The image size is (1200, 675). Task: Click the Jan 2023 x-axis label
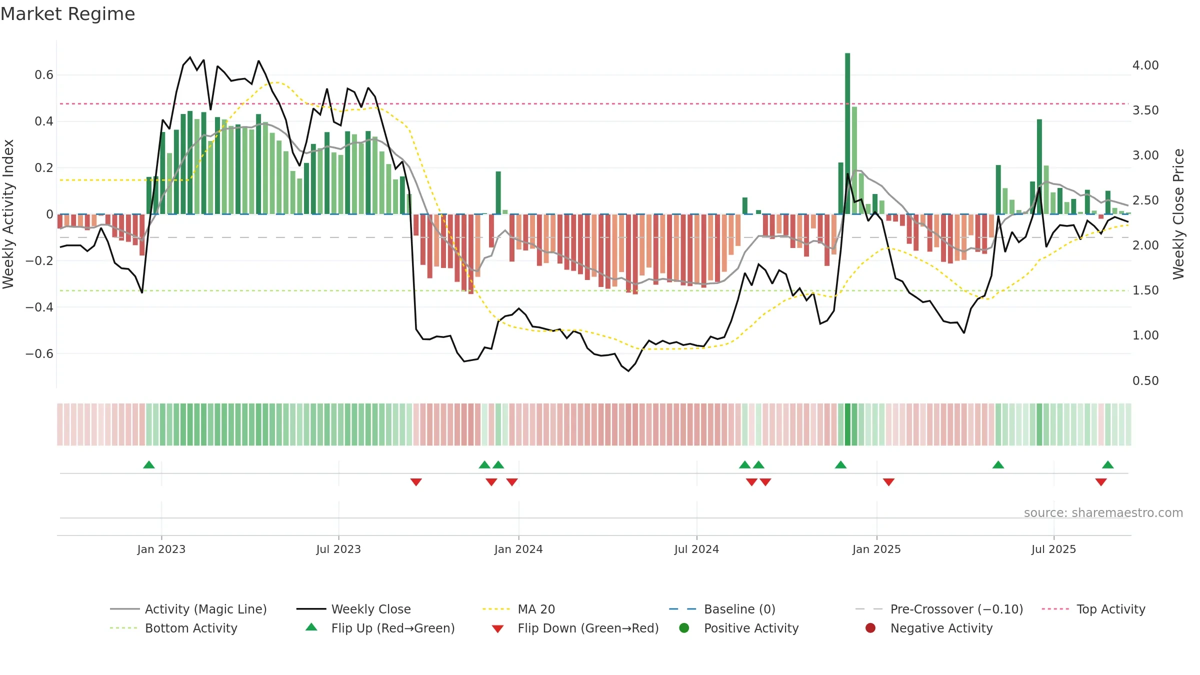pyautogui.click(x=161, y=549)
